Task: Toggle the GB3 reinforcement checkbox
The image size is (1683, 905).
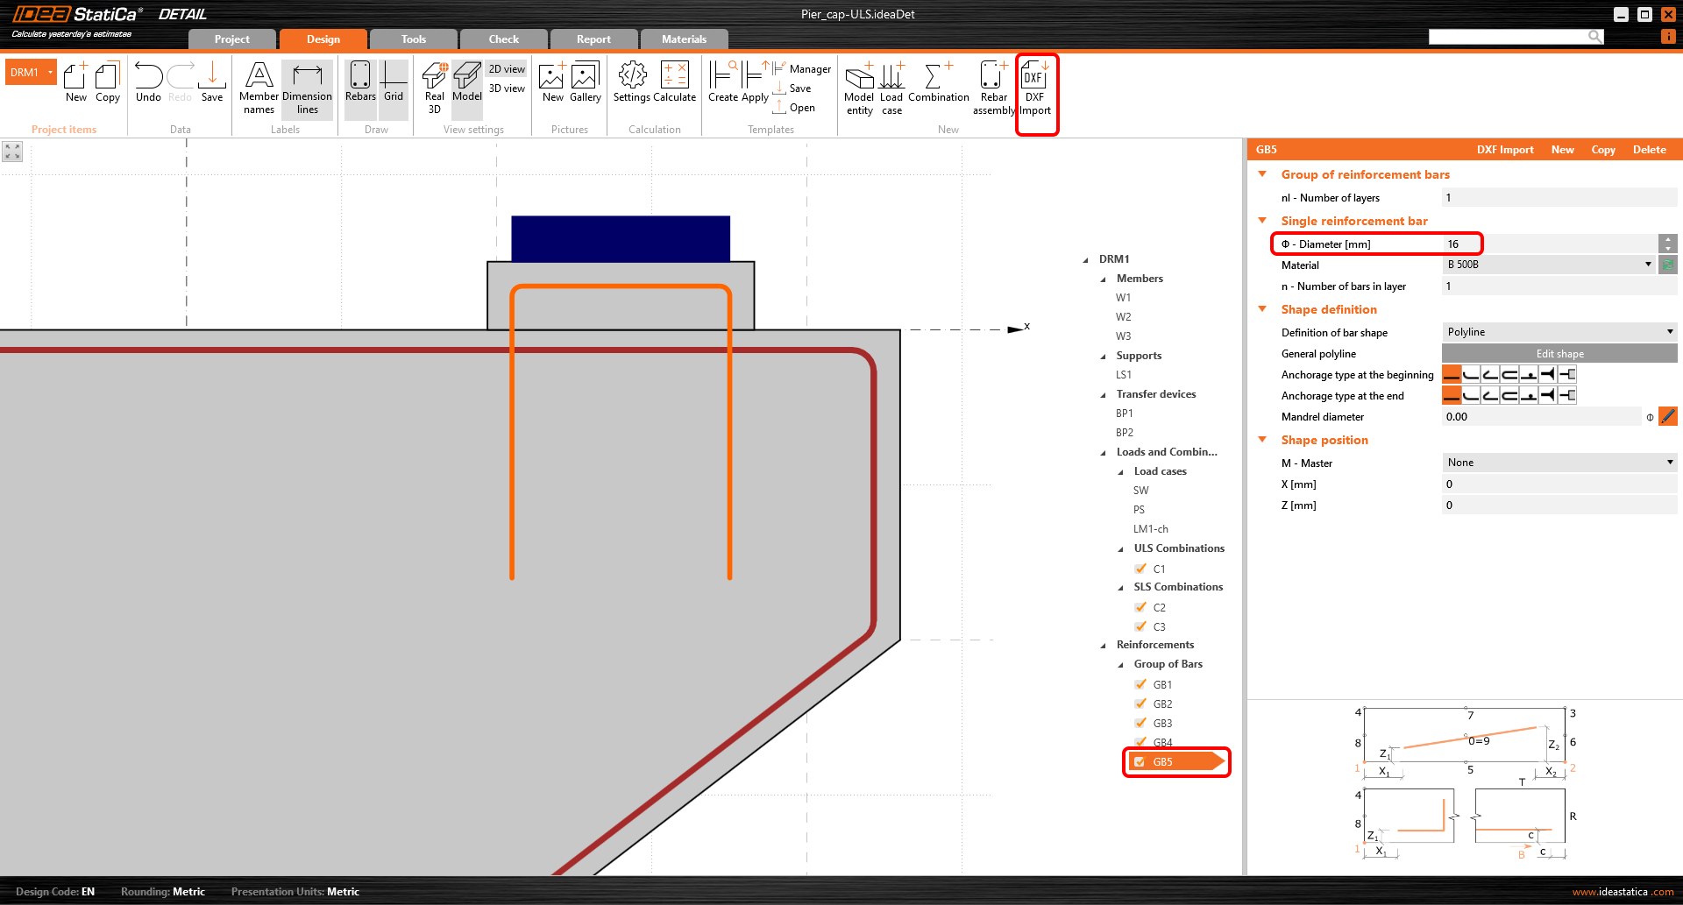Action: pyautogui.click(x=1140, y=723)
